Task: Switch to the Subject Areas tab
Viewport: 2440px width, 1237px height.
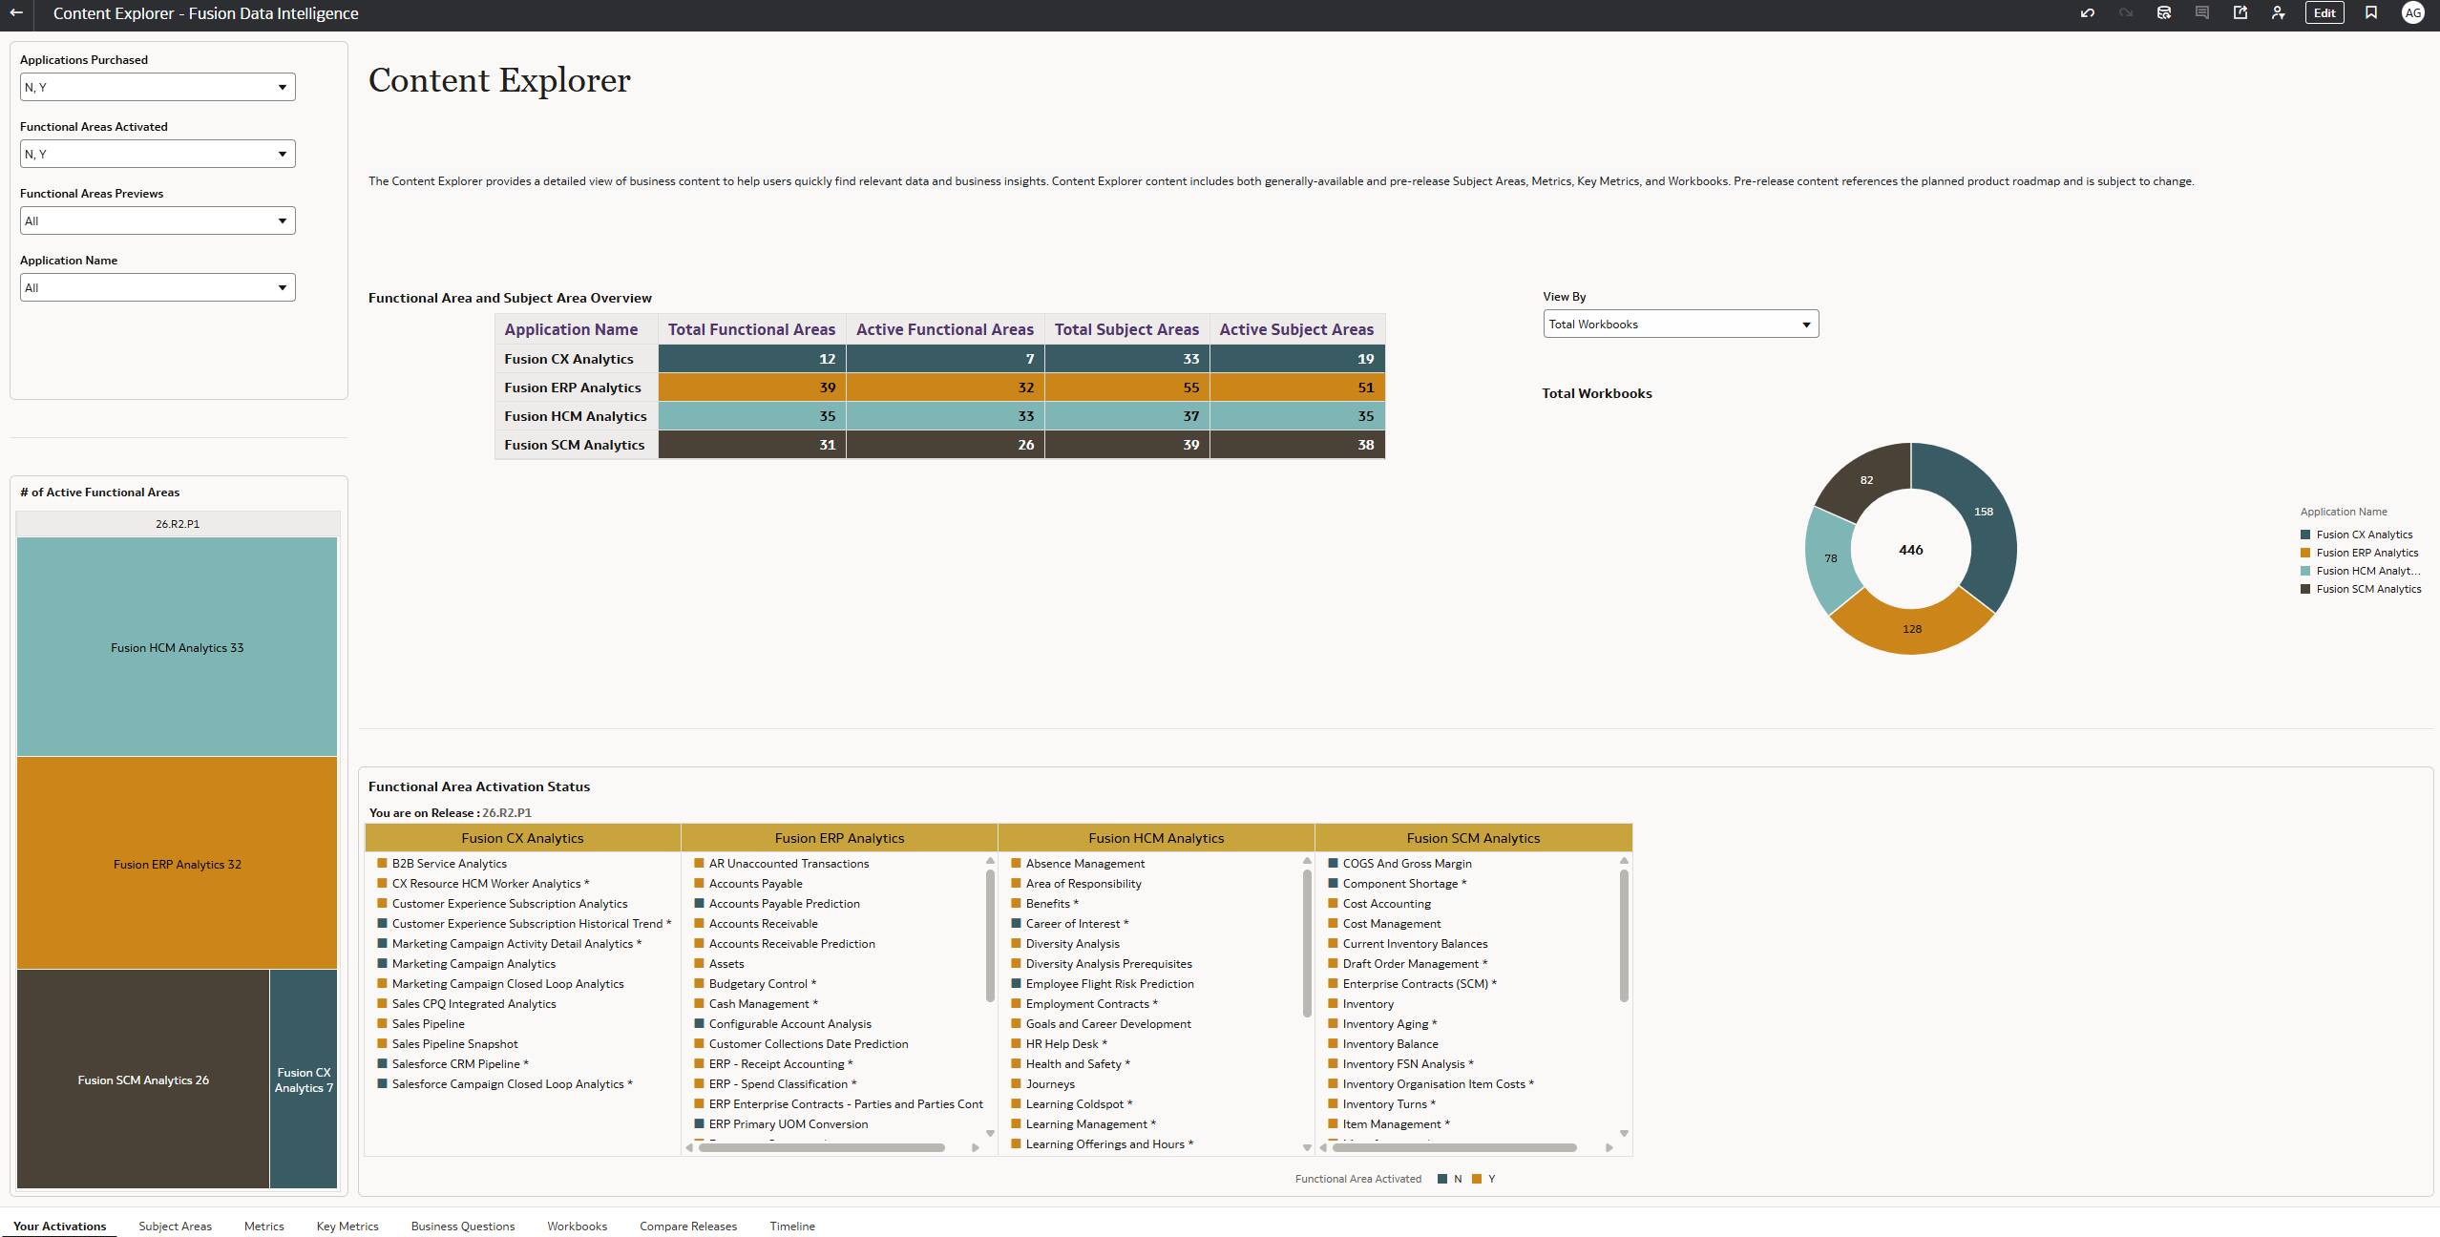Action: click(175, 1227)
